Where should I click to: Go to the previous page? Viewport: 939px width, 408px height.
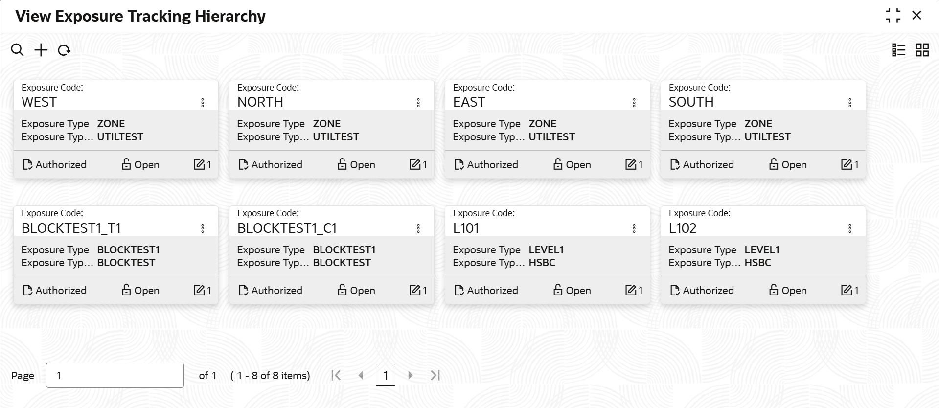tap(361, 375)
